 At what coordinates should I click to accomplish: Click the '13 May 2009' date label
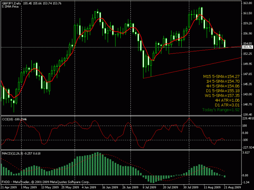coord(50,187)
